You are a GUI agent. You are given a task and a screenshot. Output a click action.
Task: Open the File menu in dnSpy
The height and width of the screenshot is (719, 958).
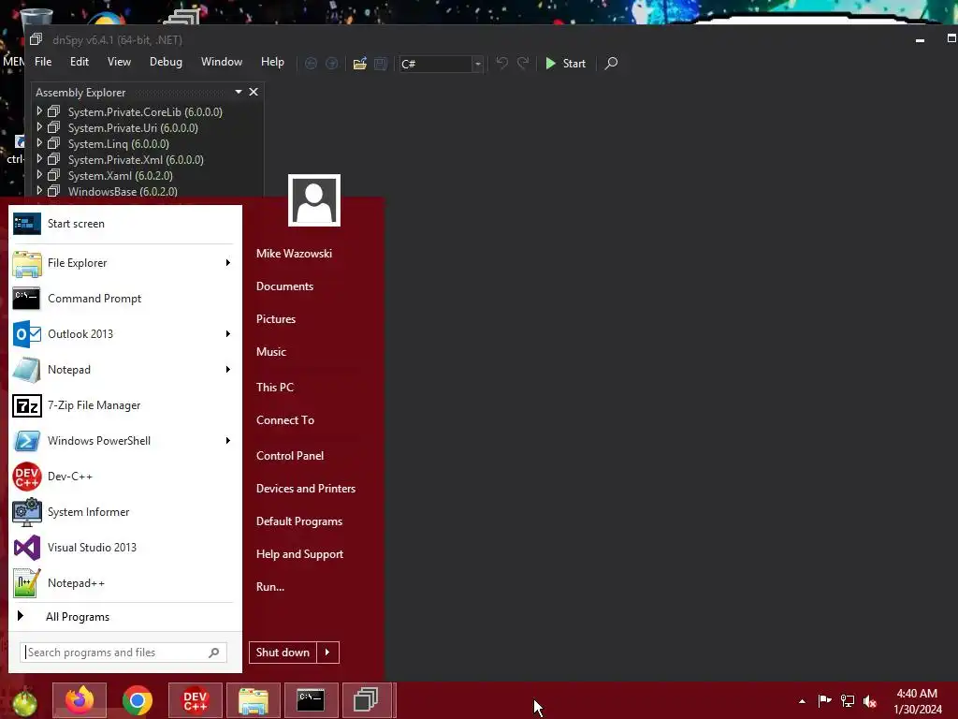coord(43,62)
